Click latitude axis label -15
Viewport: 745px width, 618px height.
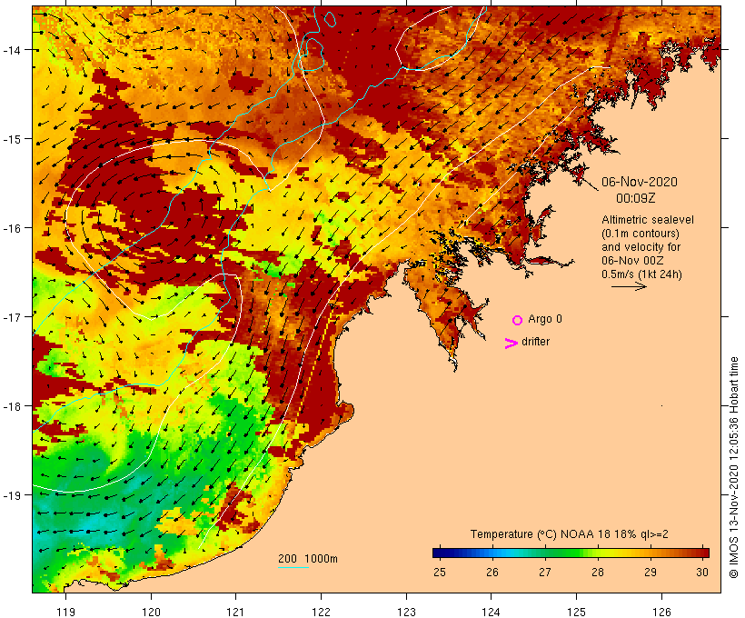(x=12, y=139)
